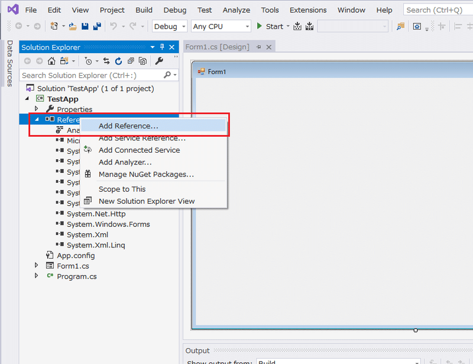Image resolution: width=473 pixels, height=364 pixels.
Task: Open the New Project icon's dropdown arrow
Action: pos(63,26)
